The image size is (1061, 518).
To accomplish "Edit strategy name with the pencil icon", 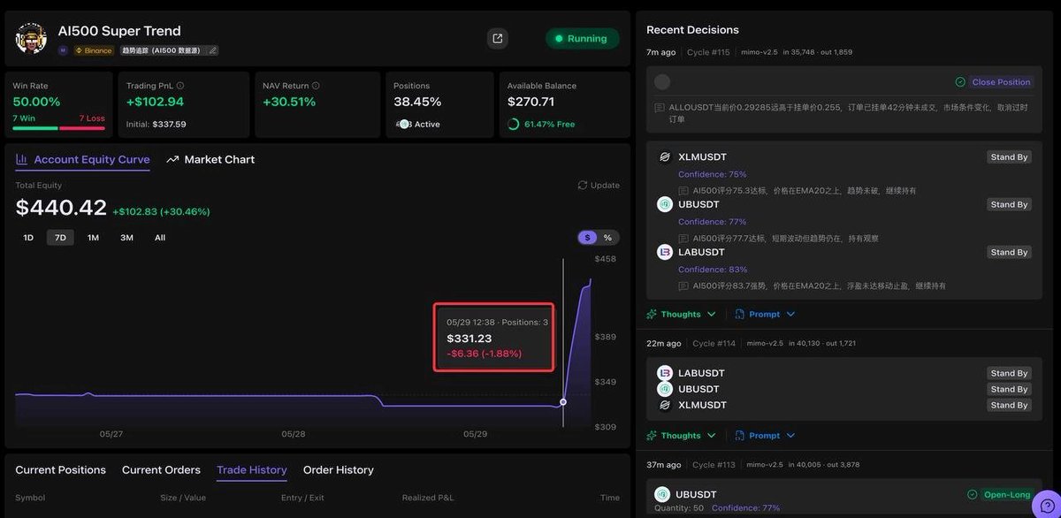I will point(212,50).
